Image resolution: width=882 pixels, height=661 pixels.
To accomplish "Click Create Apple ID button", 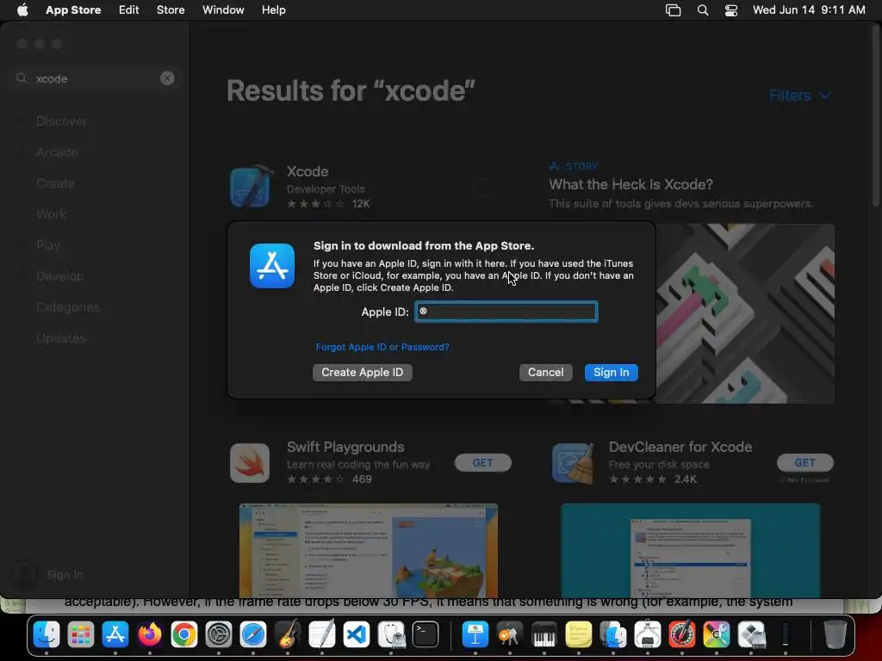I will click(363, 372).
